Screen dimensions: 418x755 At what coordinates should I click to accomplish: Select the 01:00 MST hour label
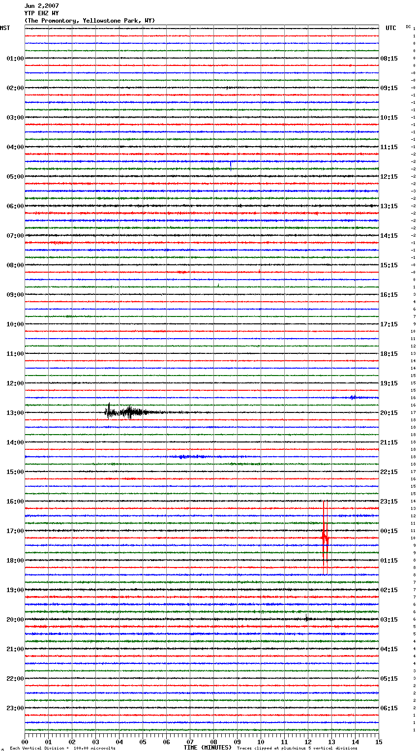(15, 59)
